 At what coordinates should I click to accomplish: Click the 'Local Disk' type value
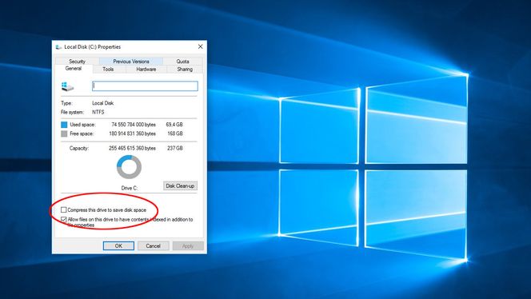[x=103, y=103]
